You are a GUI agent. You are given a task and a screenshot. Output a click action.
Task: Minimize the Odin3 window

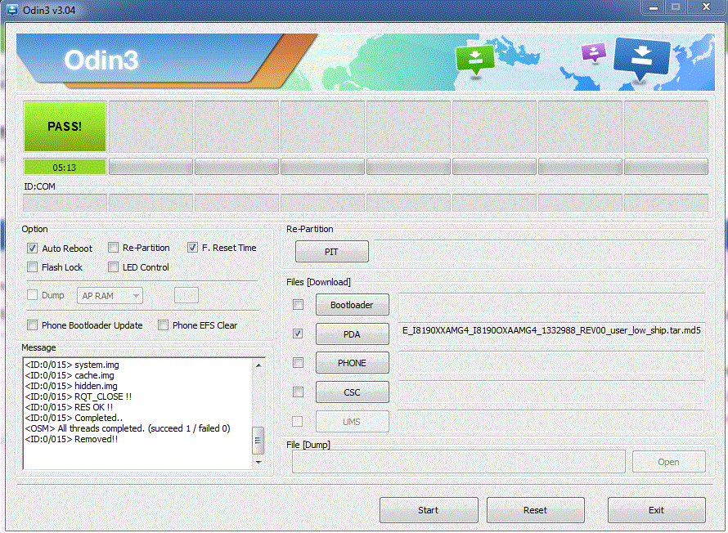coord(654,7)
